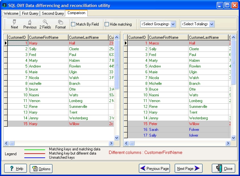
Task: Enable the Match By Field checkbox
Action: point(73,24)
